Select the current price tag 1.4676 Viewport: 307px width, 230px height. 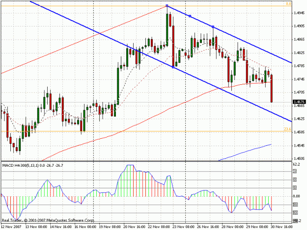[299, 102]
